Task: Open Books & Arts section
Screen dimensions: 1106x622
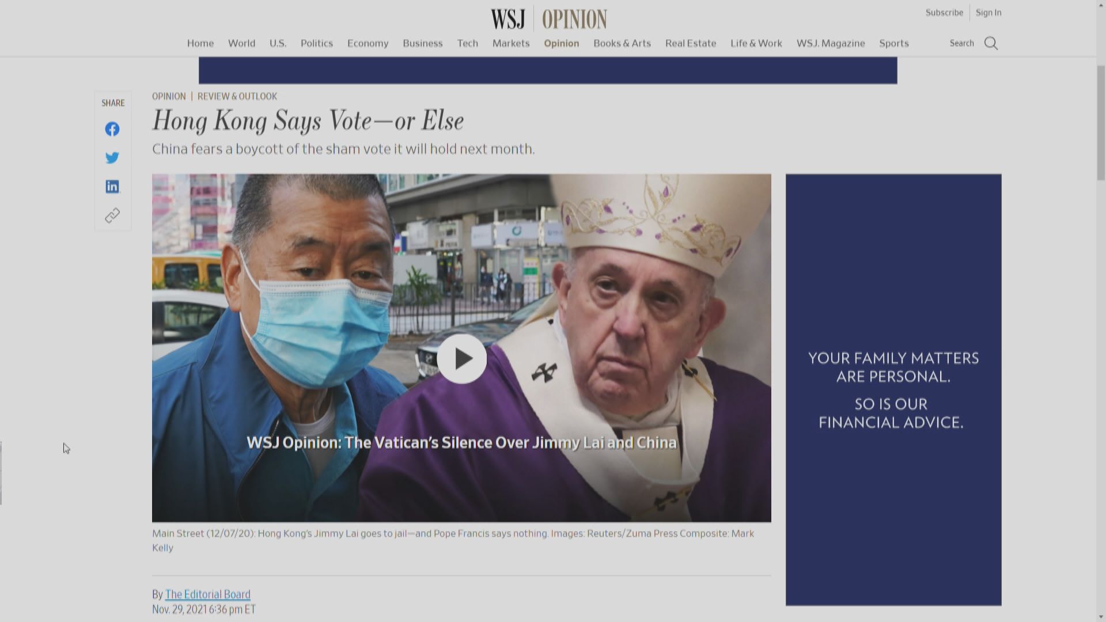Action: coord(622,43)
